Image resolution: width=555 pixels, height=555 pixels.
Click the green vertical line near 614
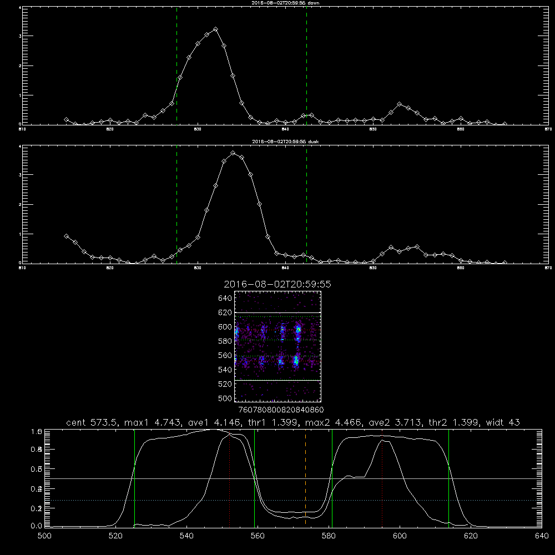[x=448, y=478]
